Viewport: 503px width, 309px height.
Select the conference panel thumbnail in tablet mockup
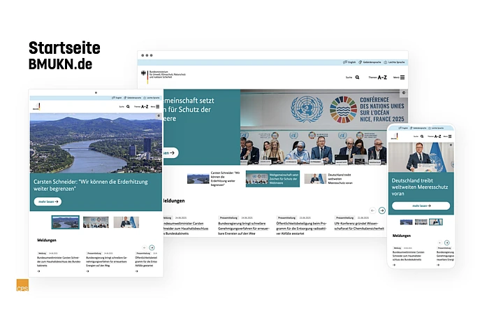click(x=96, y=222)
